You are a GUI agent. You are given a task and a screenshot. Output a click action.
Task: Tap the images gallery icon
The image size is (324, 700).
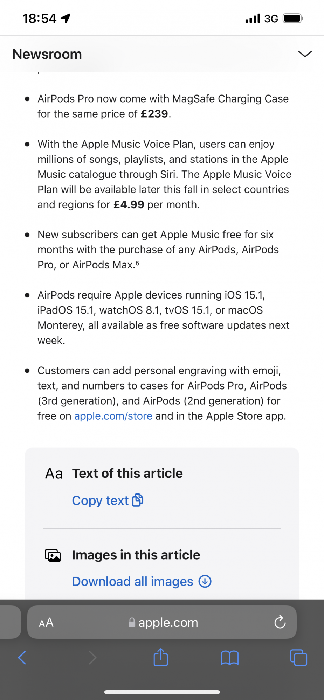click(x=53, y=555)
